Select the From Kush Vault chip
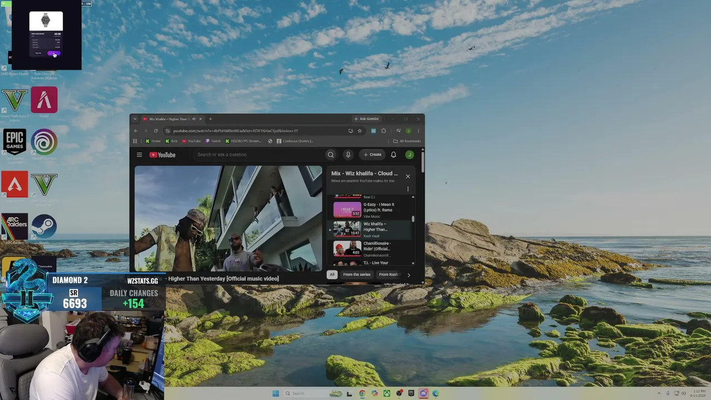711x400 pixels. tap(389, 274)
